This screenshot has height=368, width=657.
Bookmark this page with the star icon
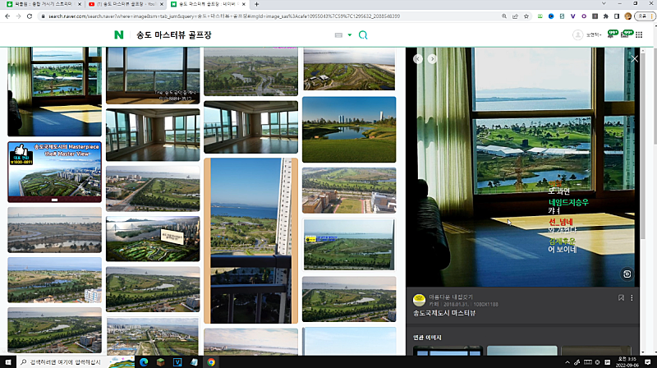pos(526,16)
